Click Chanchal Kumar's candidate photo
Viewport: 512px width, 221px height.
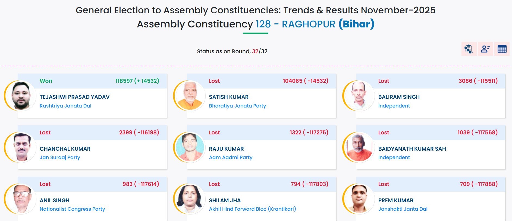[x=21, y=147]
